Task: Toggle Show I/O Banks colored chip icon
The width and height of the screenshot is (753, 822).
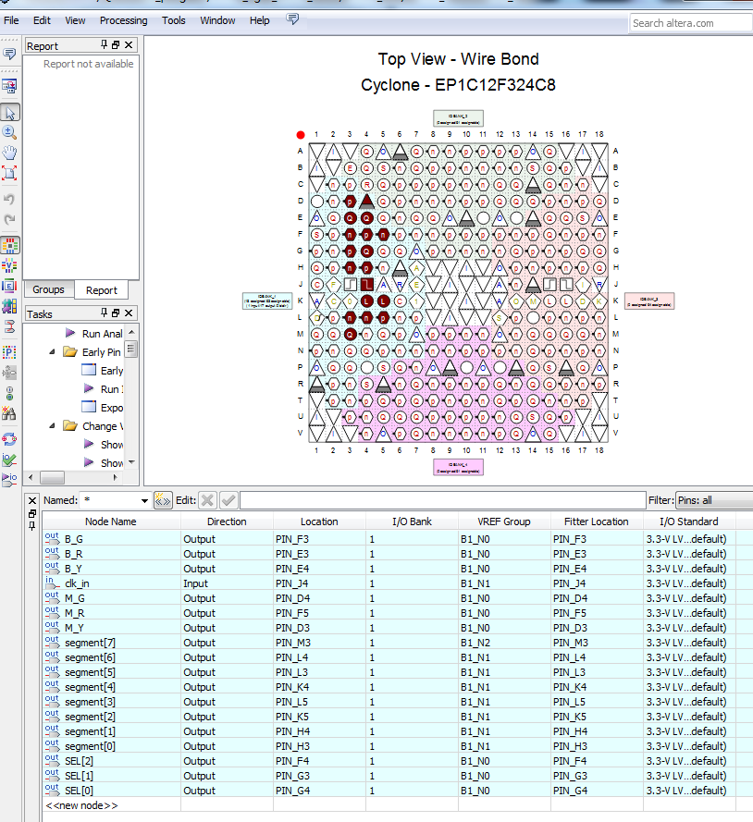Action: click(x=10, y=245)
